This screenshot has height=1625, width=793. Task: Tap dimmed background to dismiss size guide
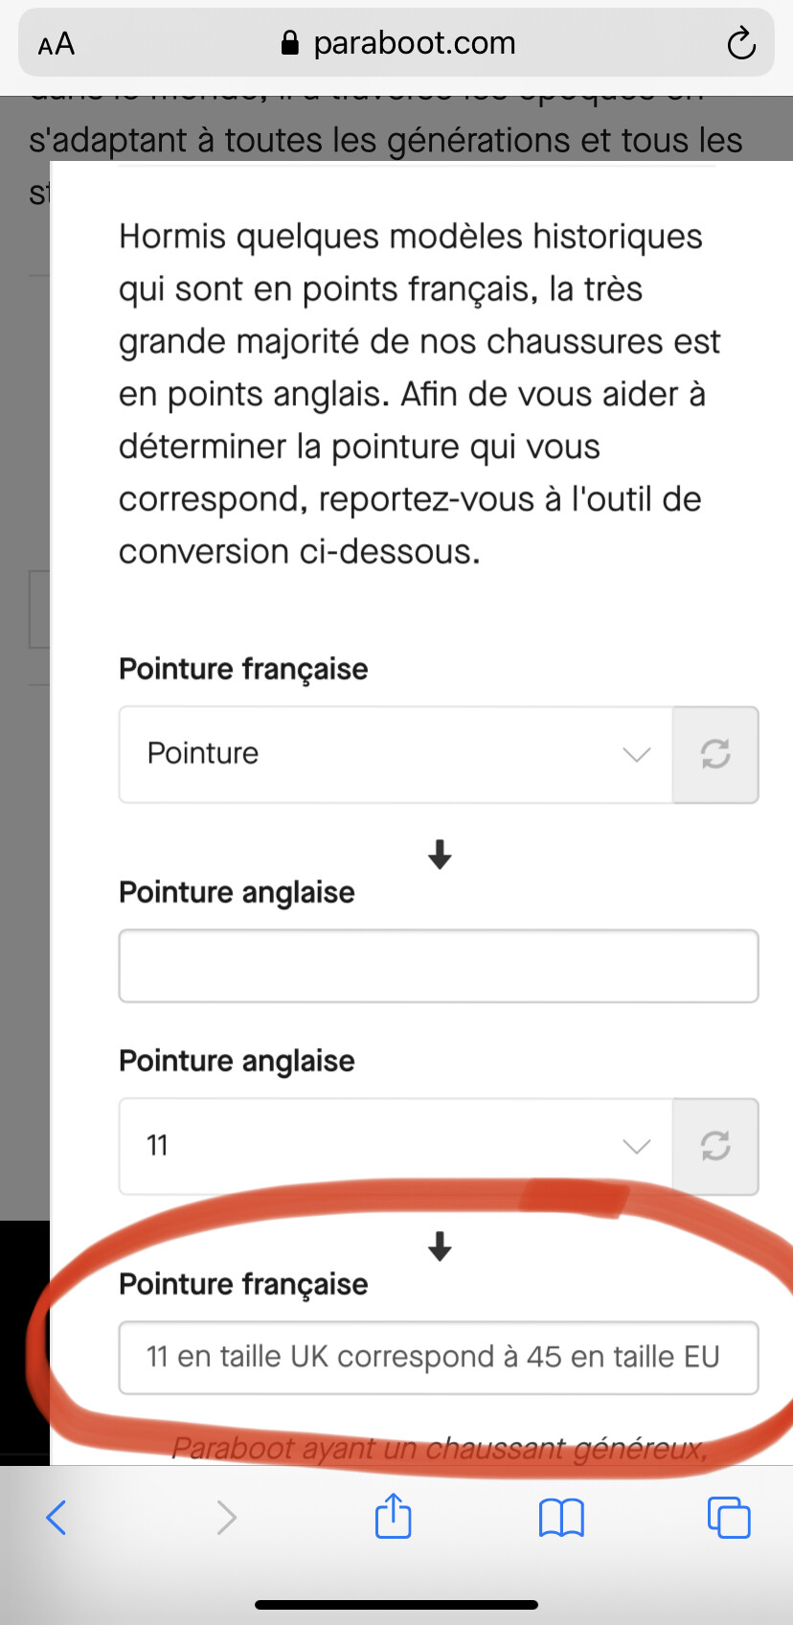coord(24,862)
